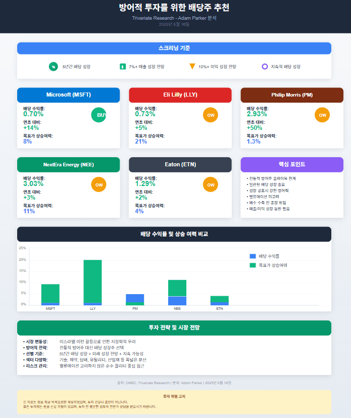Click the purple circle icon for 지속적 배당 성장
The height and width of the screenshot is (418, 351).
(265, 66)
